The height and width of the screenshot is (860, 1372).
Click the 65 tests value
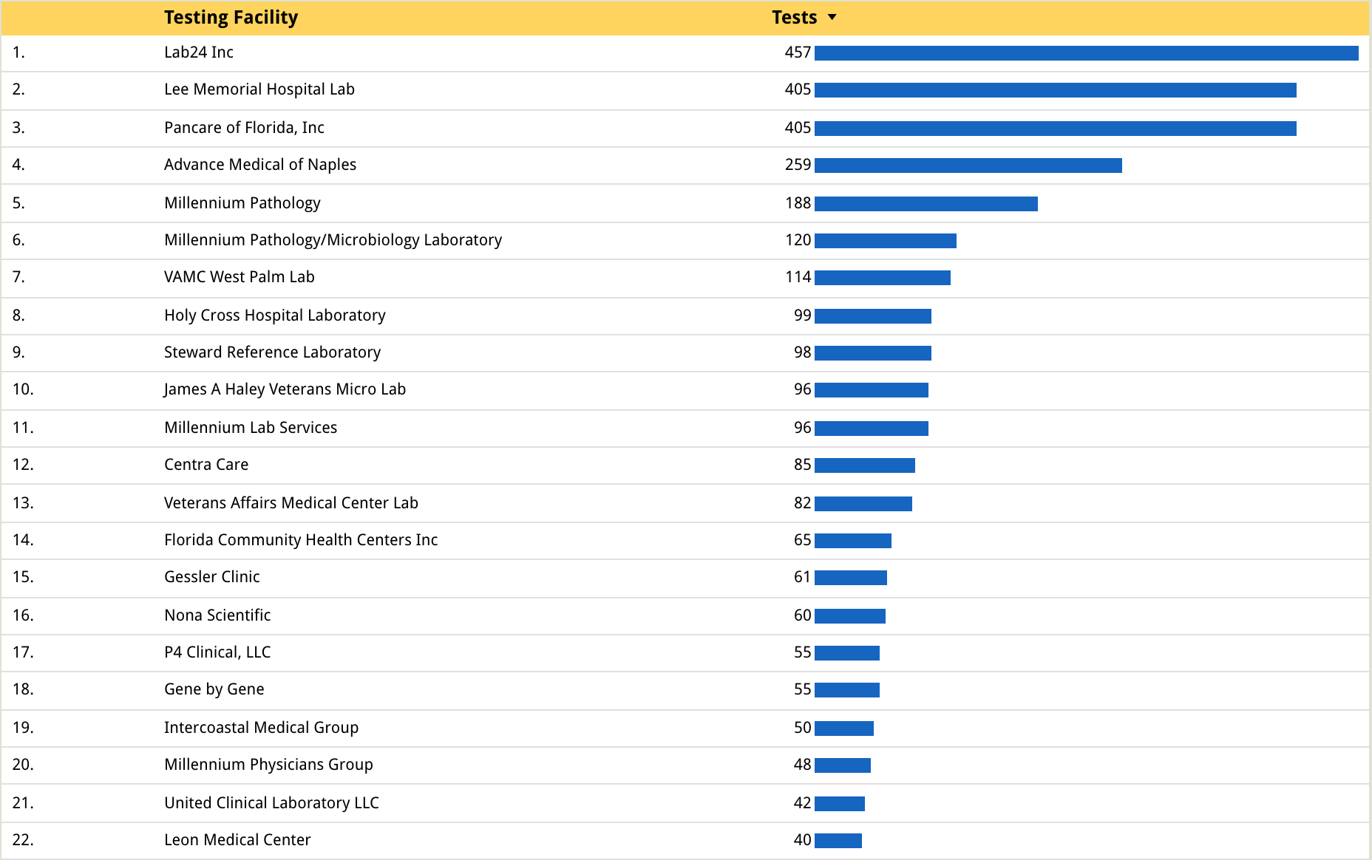coord(803,540)
